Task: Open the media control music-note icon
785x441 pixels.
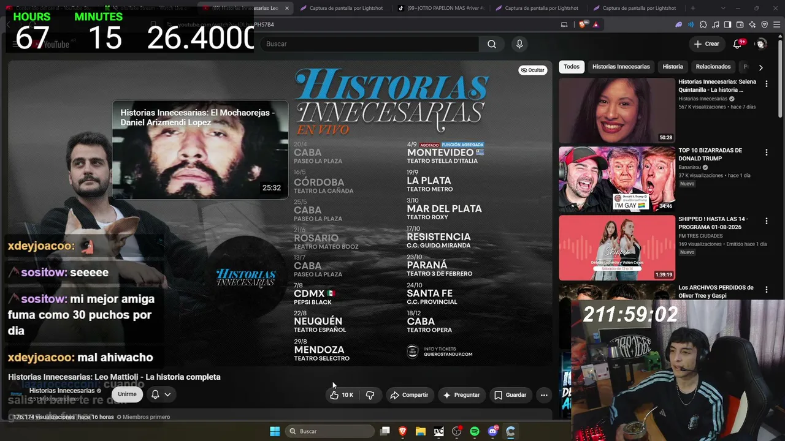Action: click(716, 24)
